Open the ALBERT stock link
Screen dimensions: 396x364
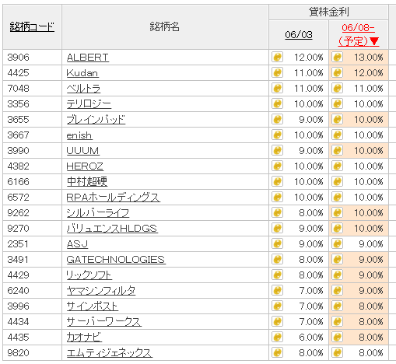point(88,58)
